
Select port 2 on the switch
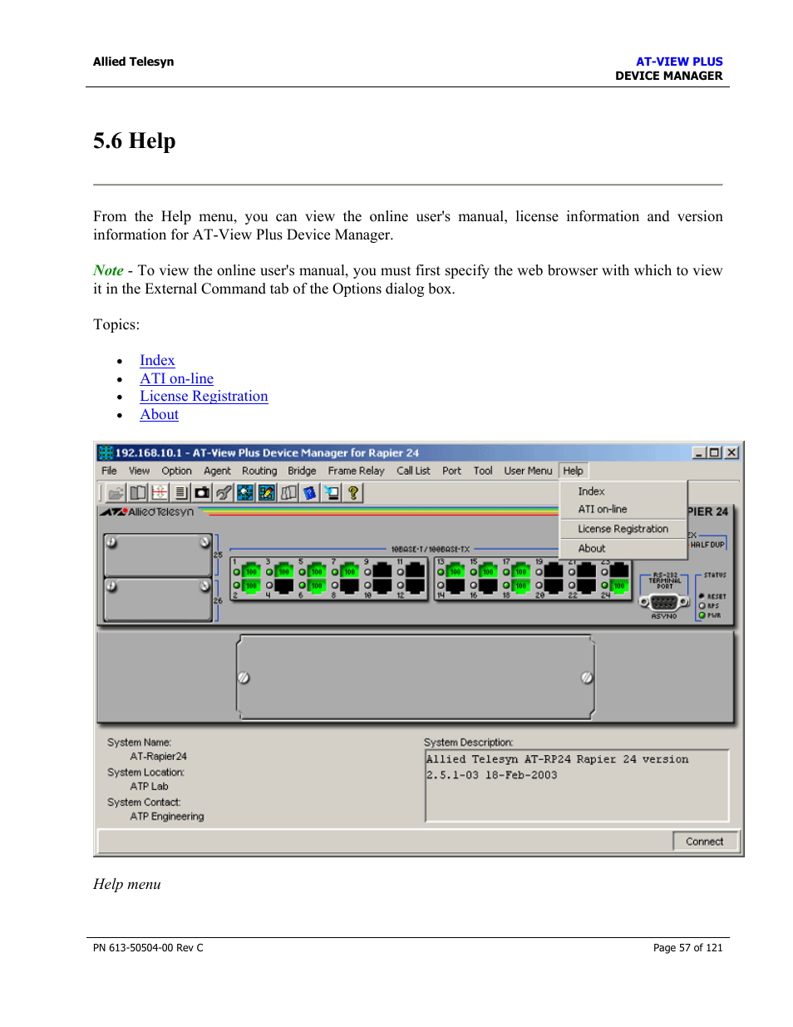pyautogui.click(x=251, y=585)
